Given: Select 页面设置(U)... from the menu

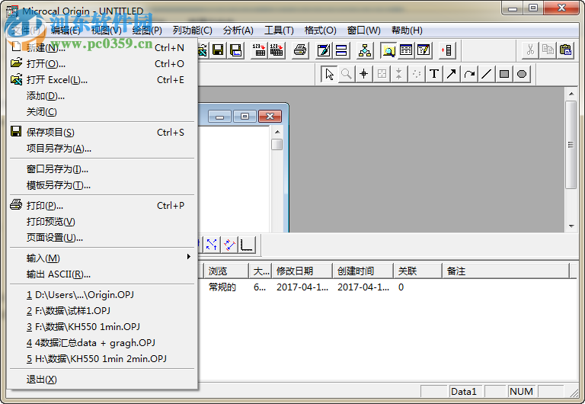Looking at the screenshot, I should click(55, 237).
